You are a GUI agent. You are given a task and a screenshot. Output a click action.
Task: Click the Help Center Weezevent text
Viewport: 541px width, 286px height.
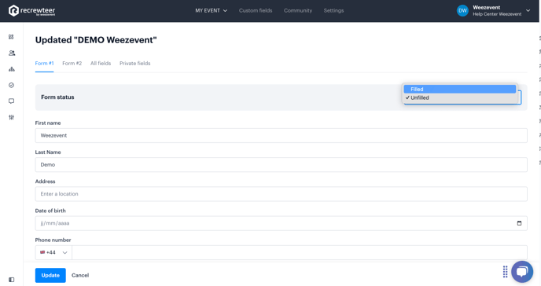click(x=497, y=14)
